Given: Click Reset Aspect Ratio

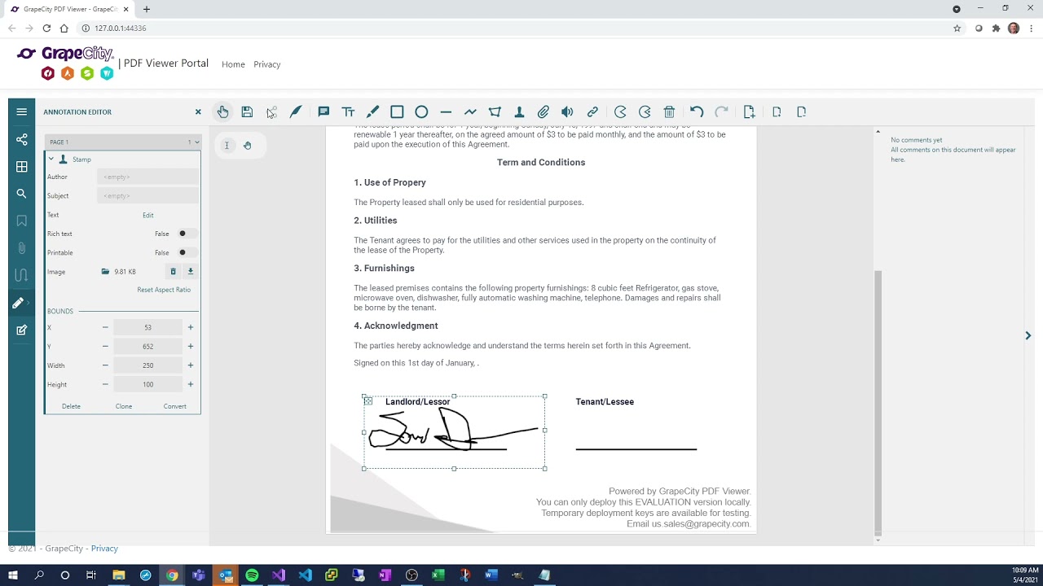Looking at the screenshot, I should click(x=164, y=290).
